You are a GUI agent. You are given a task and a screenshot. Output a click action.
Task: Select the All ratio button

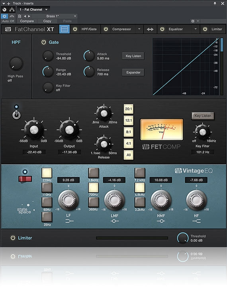point(129,155)
